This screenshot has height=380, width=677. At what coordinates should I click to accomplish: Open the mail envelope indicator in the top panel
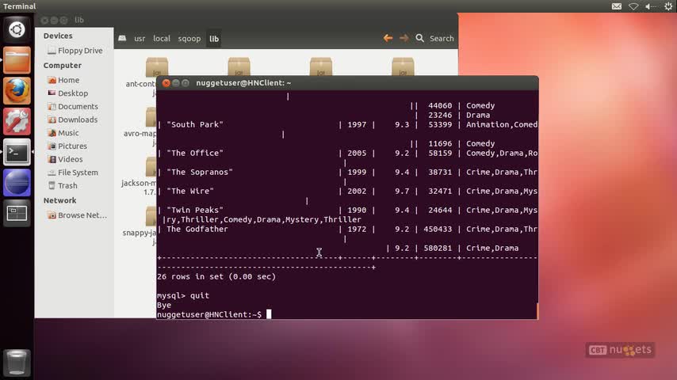pyautogui.click(x=617, y=6)
